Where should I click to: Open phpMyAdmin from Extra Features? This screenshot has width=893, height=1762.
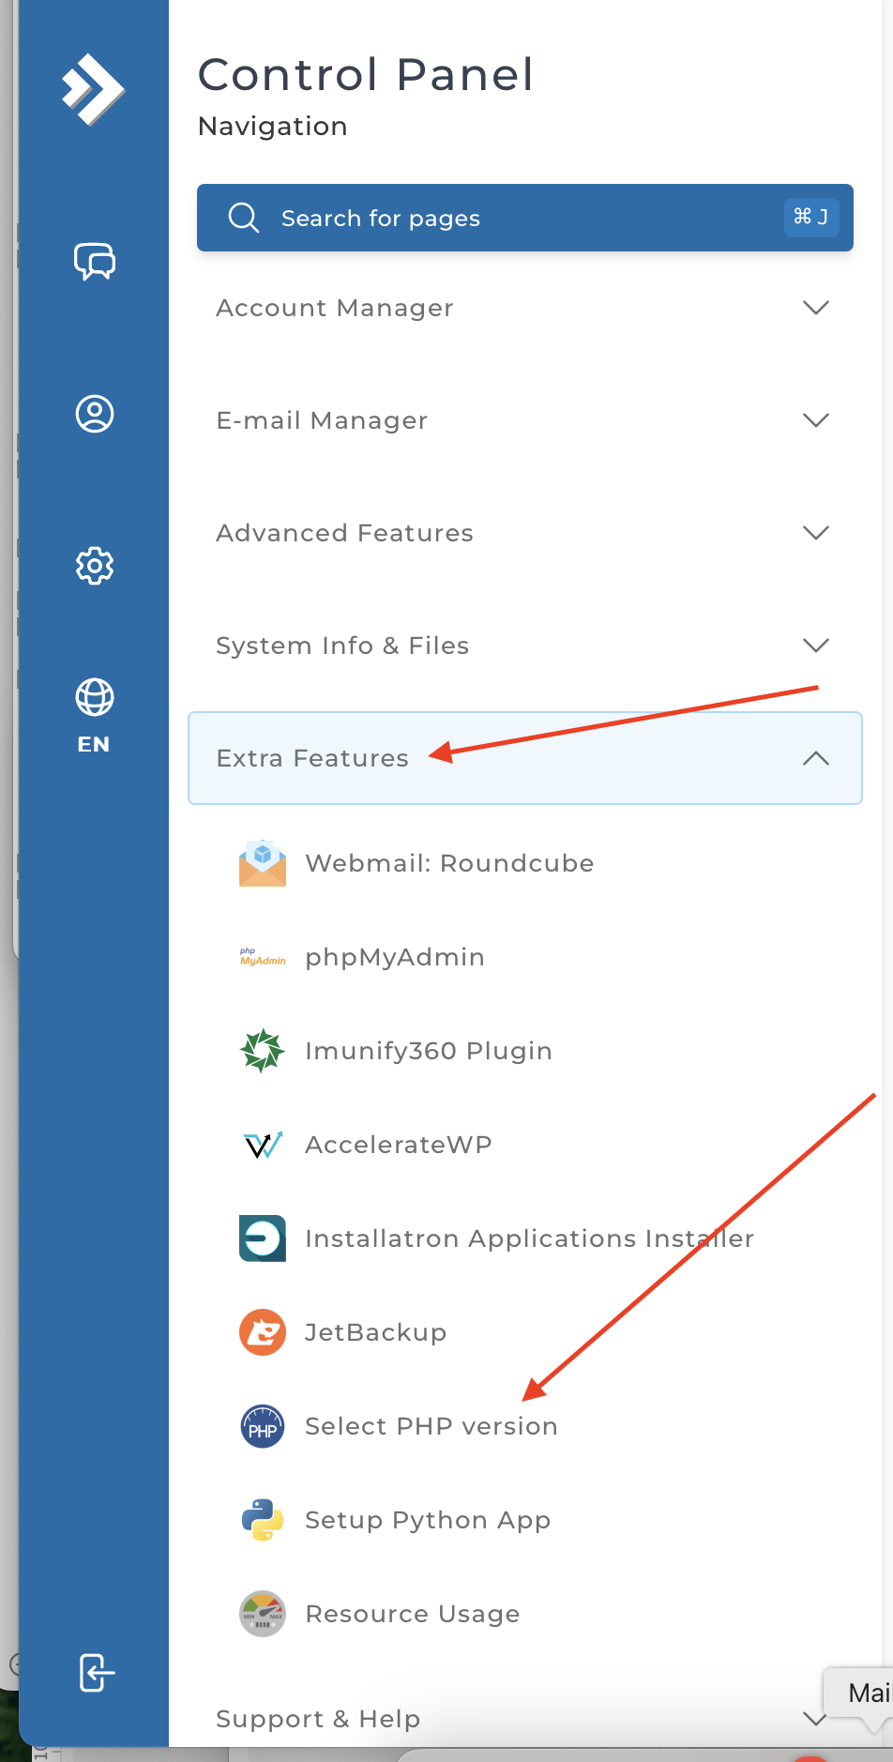[395, 957]
